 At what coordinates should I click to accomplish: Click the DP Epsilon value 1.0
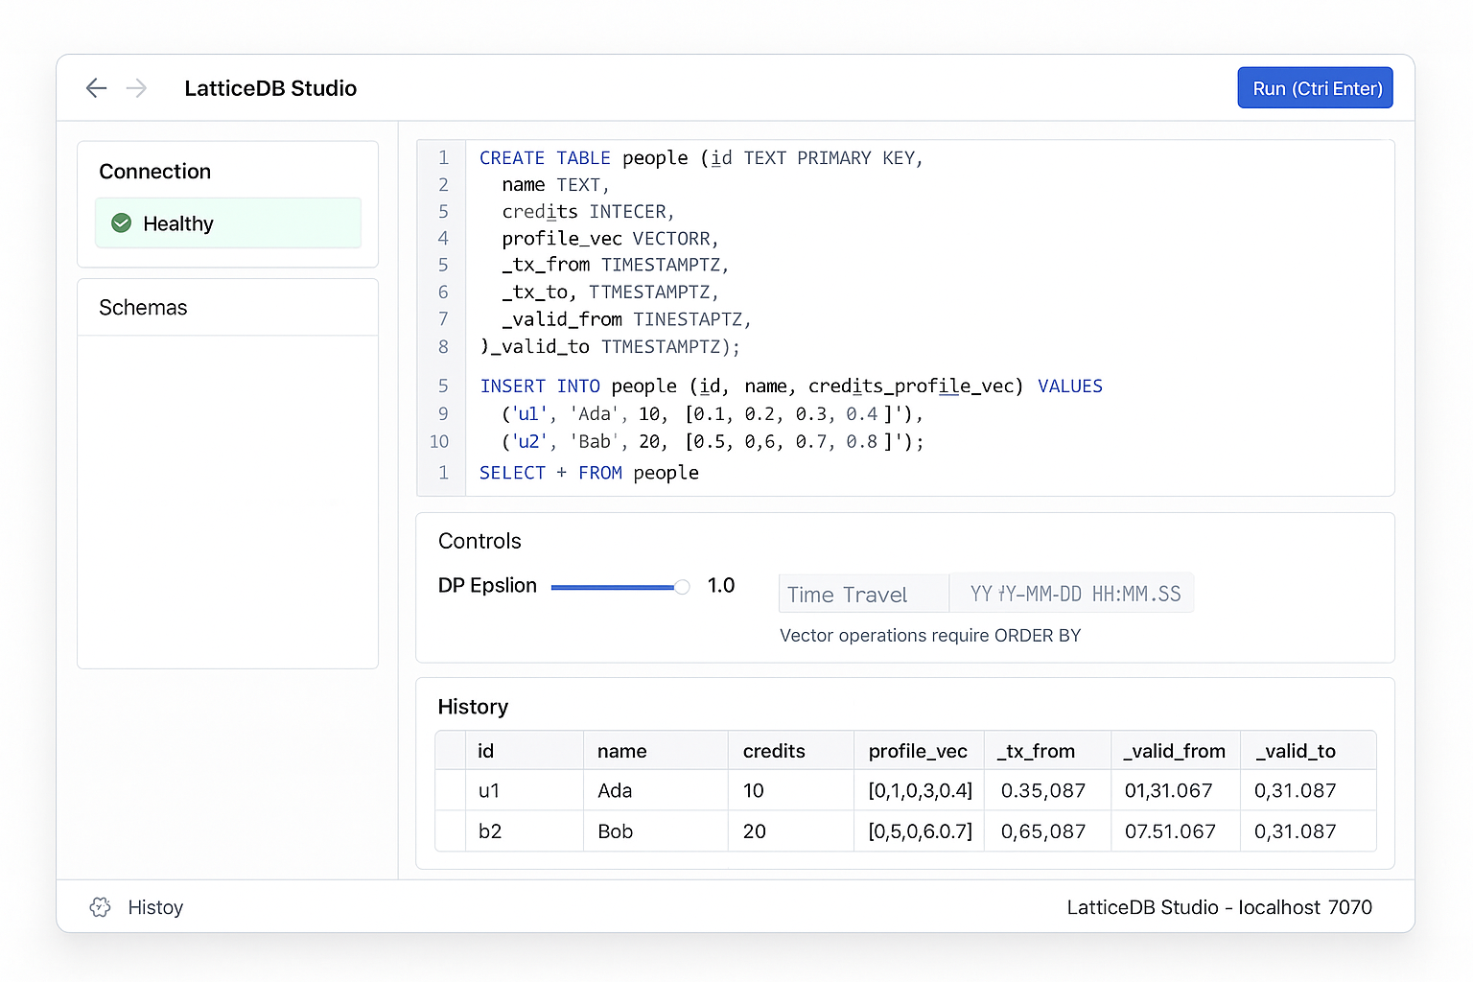(721, 586)
